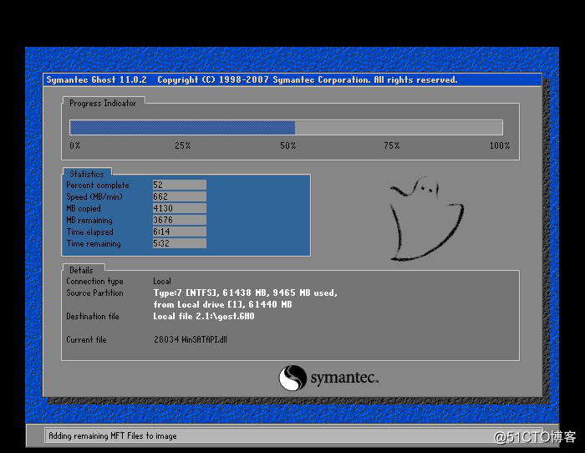Click the Symantec Ghost 11.0.2 title bar
This screenshot has height=453, width=585.
pyautogui.click(x=292, y=80)
